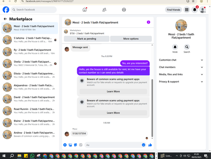Open File Explorer from the taskbar
Viewport: 211px width, 159px height.
19,156
